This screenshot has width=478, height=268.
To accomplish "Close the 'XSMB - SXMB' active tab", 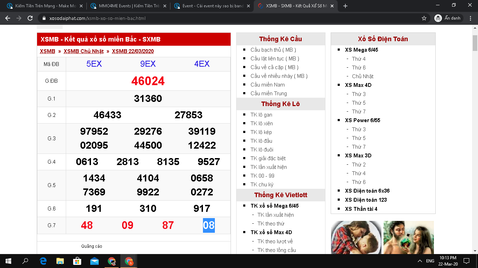I will [x=332, y=6].
